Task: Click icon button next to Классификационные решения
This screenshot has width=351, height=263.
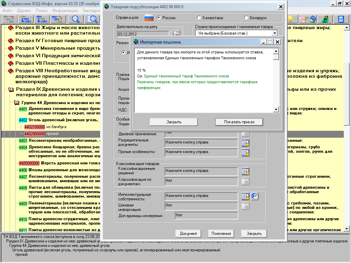Action: tap(245, 171)
